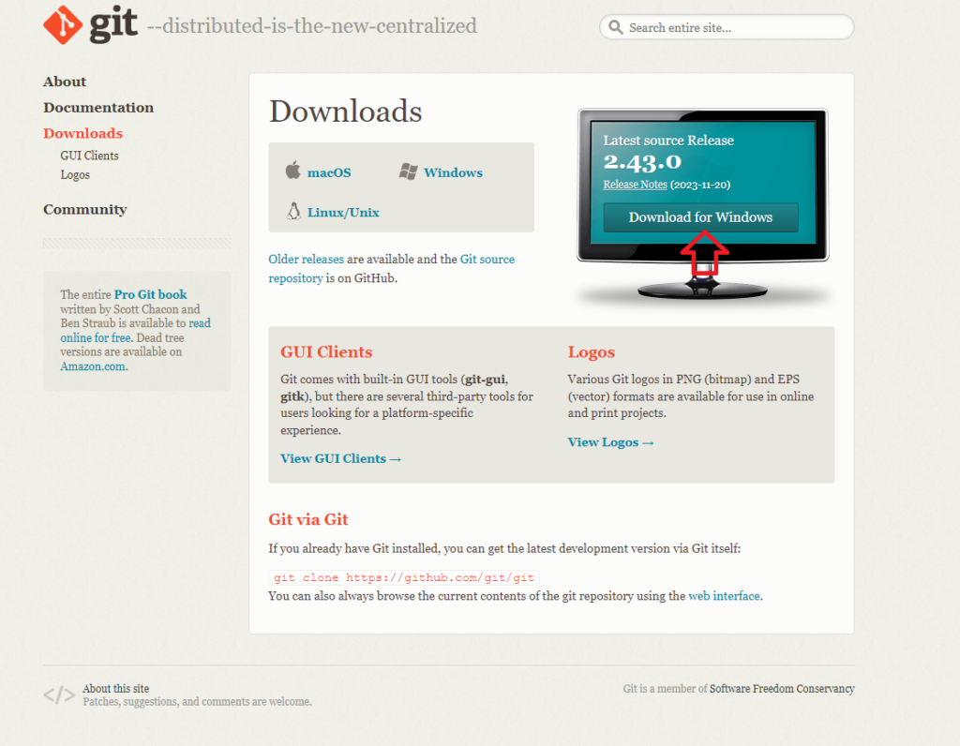Click Patches, suggestions, and comments text
Image resolution: width=960 pixels, height=746 pixels.
click(x=197, y=701)
